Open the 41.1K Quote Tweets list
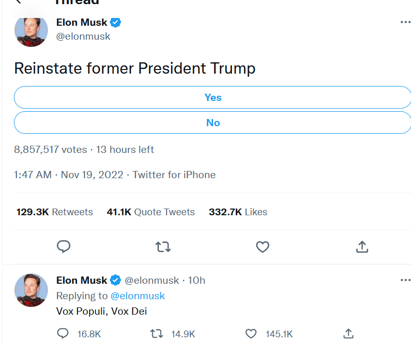 click(151, 212)
